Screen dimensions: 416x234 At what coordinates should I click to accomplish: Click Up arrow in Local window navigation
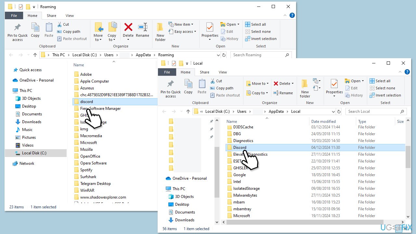pos(188,111)
